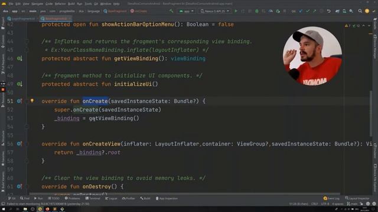Select the BaseFragment.kt editor tab
378x212 pixels.
click(x=56, y=18)
